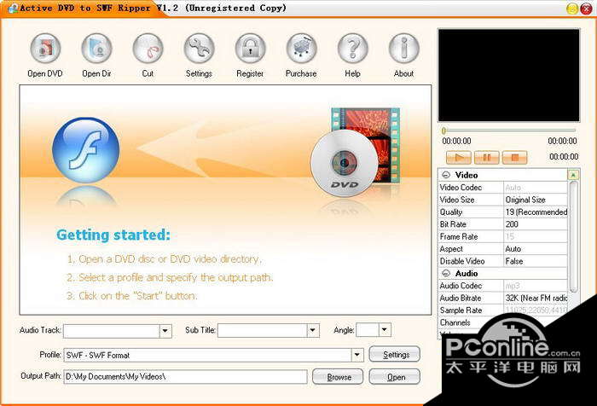Click the Open output folder button
The image size is (597, 406).
[x=395, y=377]
